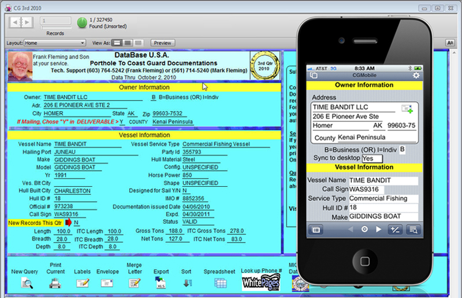462x298 pixels.
Task: Click the Net Tons field 127.0
Action: (177, 239)
